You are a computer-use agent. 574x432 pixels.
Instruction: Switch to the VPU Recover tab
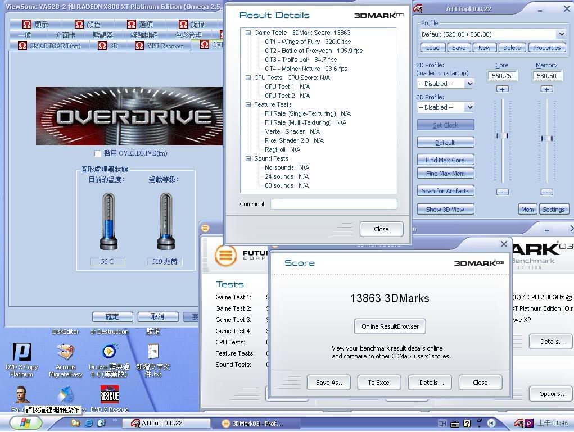[x=160, y=46]
